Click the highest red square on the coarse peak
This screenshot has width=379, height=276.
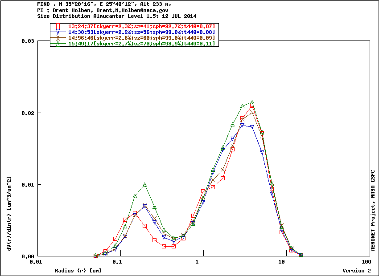tap(252, 106)
